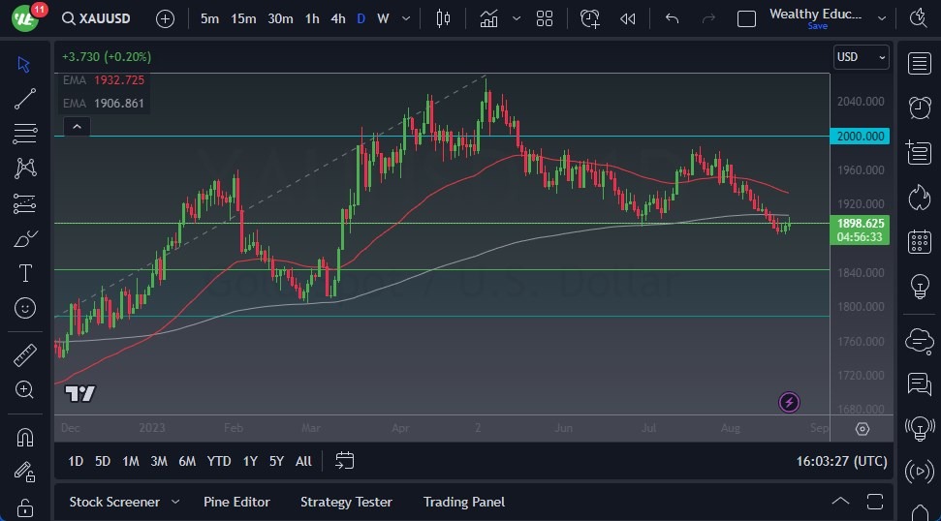The height and width of the screenshot is (521, 941).
Task: Open the USD currency dropdown
Action: click(x=861, y=57)
